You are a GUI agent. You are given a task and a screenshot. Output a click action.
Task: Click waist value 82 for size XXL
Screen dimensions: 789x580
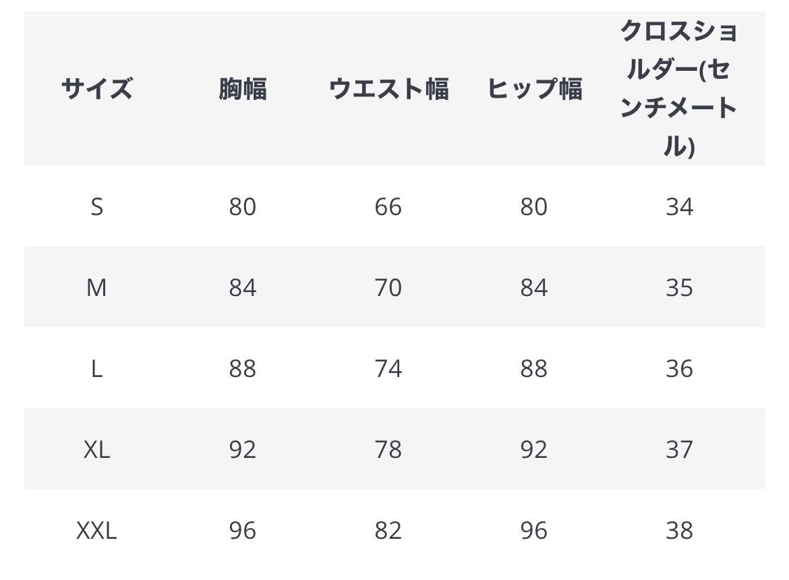pyautogui.click(x=388, y=530)
